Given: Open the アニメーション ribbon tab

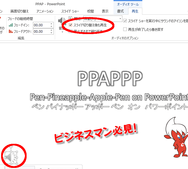Looking at the screenshot, I should [x=45, y=11].
